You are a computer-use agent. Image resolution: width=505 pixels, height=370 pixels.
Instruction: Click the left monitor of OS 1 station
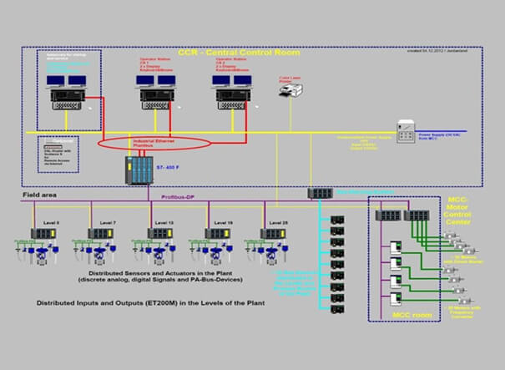click(145, 80)
